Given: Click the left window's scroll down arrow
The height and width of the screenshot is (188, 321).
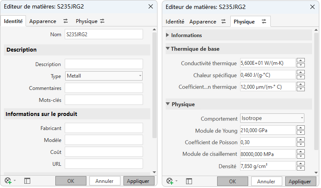Looking at the screenshot, I should [155, 172].
